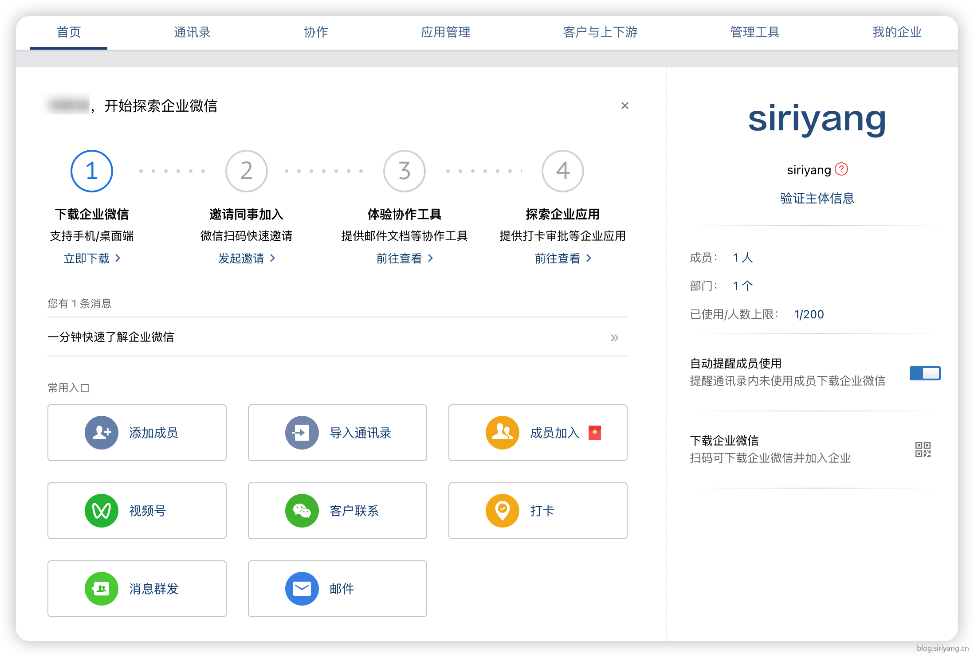Image resolution: width=974 pixels, height=657 pixels.
Task: Click the chevron arrow next to 立即下载
Action: click(118, 258)
